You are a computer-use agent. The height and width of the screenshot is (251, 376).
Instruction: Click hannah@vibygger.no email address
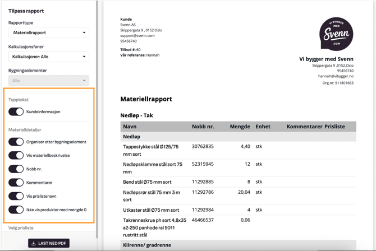pos(336,76)
